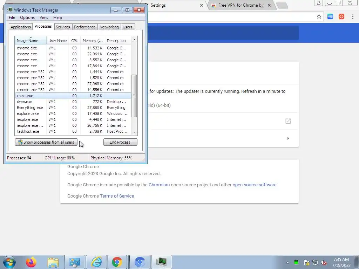
Task: Click the Show desktop button
Action: [356, 262]
